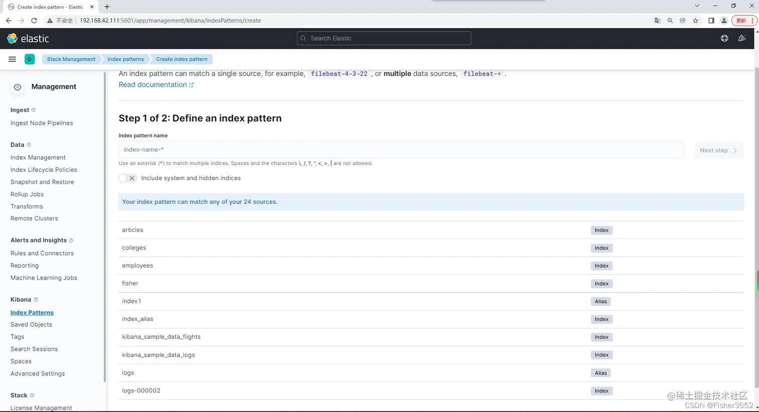Click the articles index row

[x=431, y=230]
